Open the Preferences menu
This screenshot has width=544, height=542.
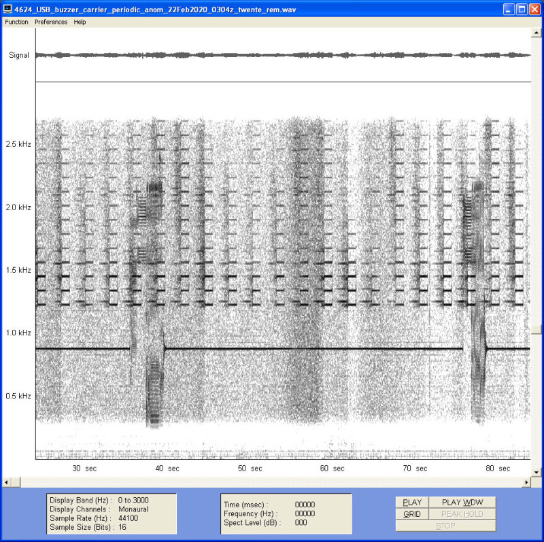click(51, 22)
